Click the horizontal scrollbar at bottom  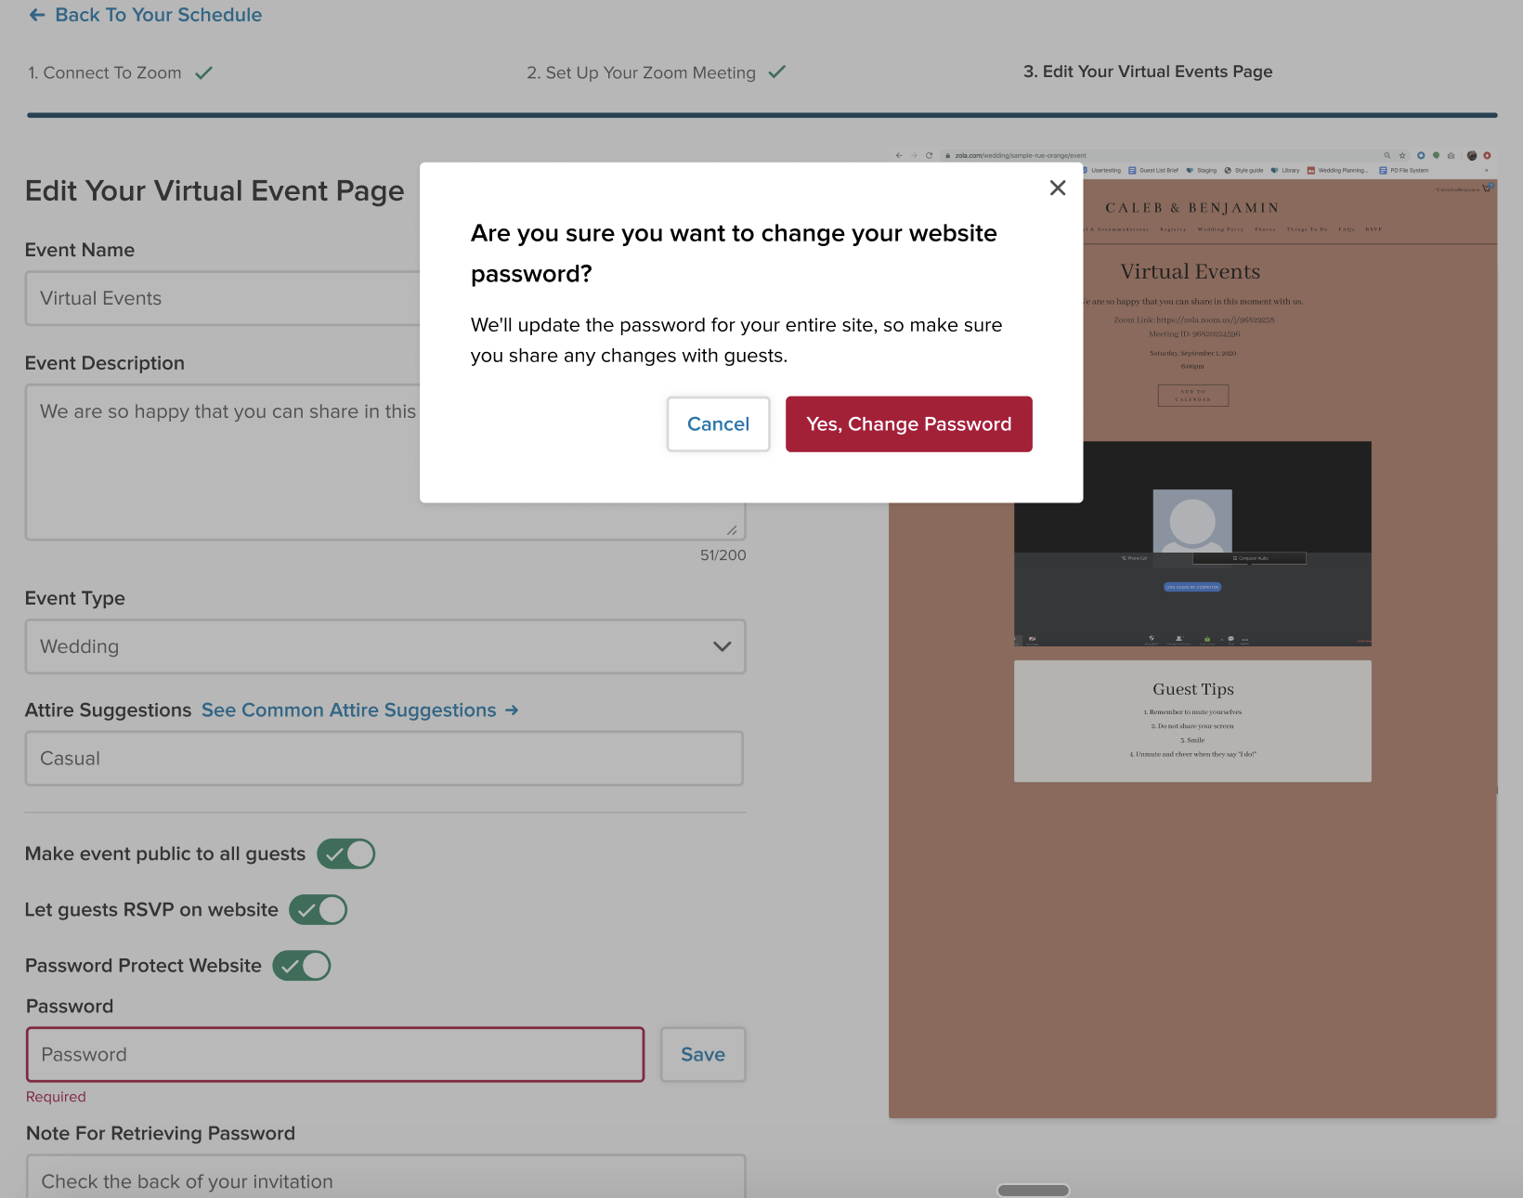pos(1033,1191)
